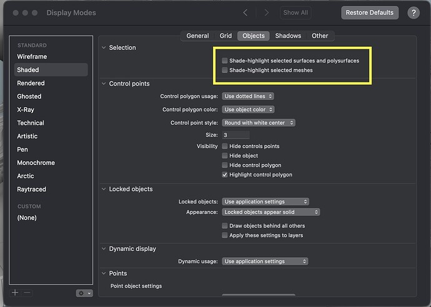The height and width of the screenshot is (307, 431).
Task: Collapse the Selection section
Action: [104, 47]
